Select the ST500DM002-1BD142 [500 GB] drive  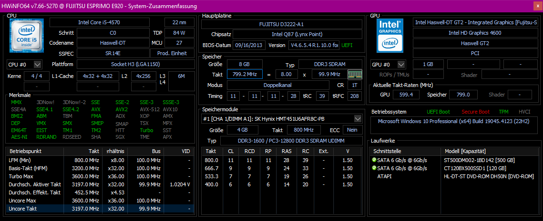click(x=479, y=160)
